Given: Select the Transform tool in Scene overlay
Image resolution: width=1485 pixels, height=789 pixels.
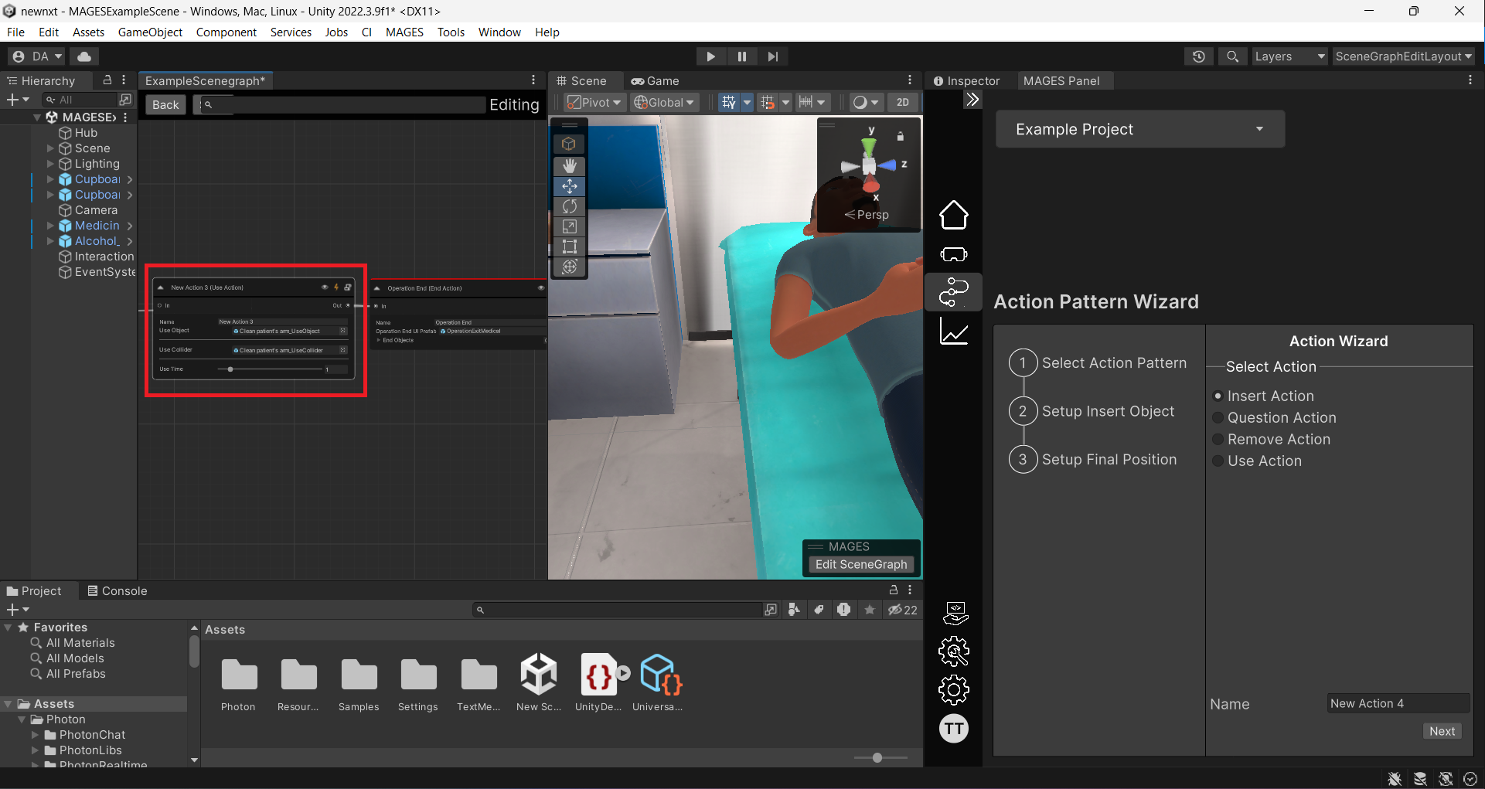Looking at the screenshot, I should (570, 267).
